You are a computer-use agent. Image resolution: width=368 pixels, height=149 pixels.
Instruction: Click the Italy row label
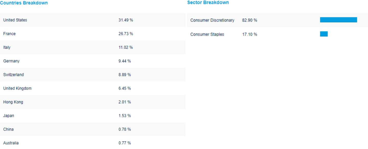click(x=7, y=47)
